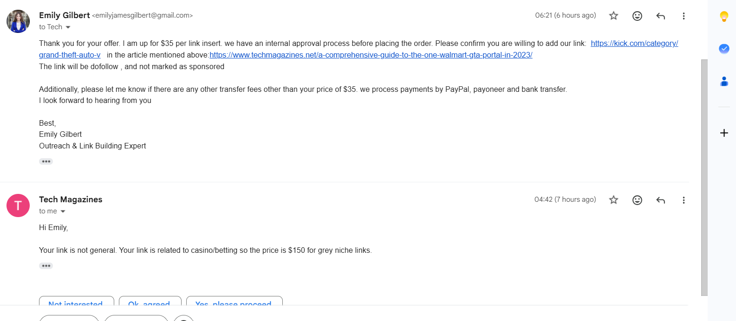
Task: Show trimmed content in Emily's email
Action: tap(46, 161)
